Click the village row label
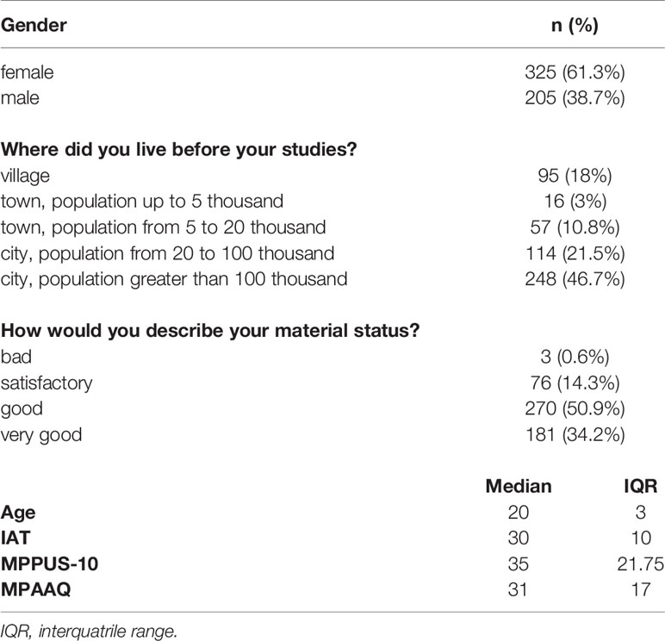 pyautogui.click(x=25, y=176)
